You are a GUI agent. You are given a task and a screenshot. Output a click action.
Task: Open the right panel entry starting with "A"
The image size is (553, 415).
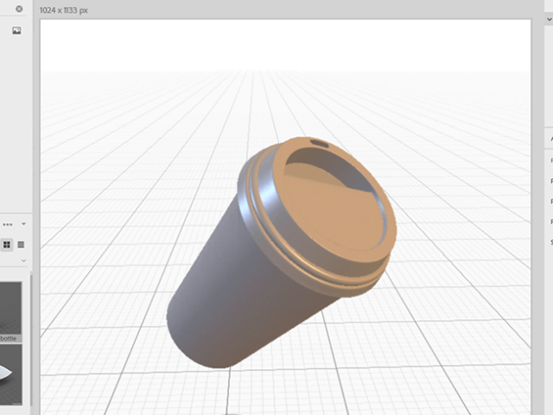click(550, 139)
